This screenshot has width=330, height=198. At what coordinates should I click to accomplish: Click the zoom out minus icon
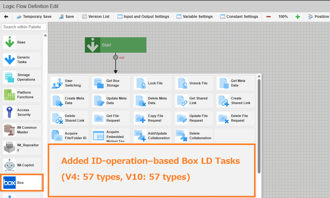pos(268,17)
